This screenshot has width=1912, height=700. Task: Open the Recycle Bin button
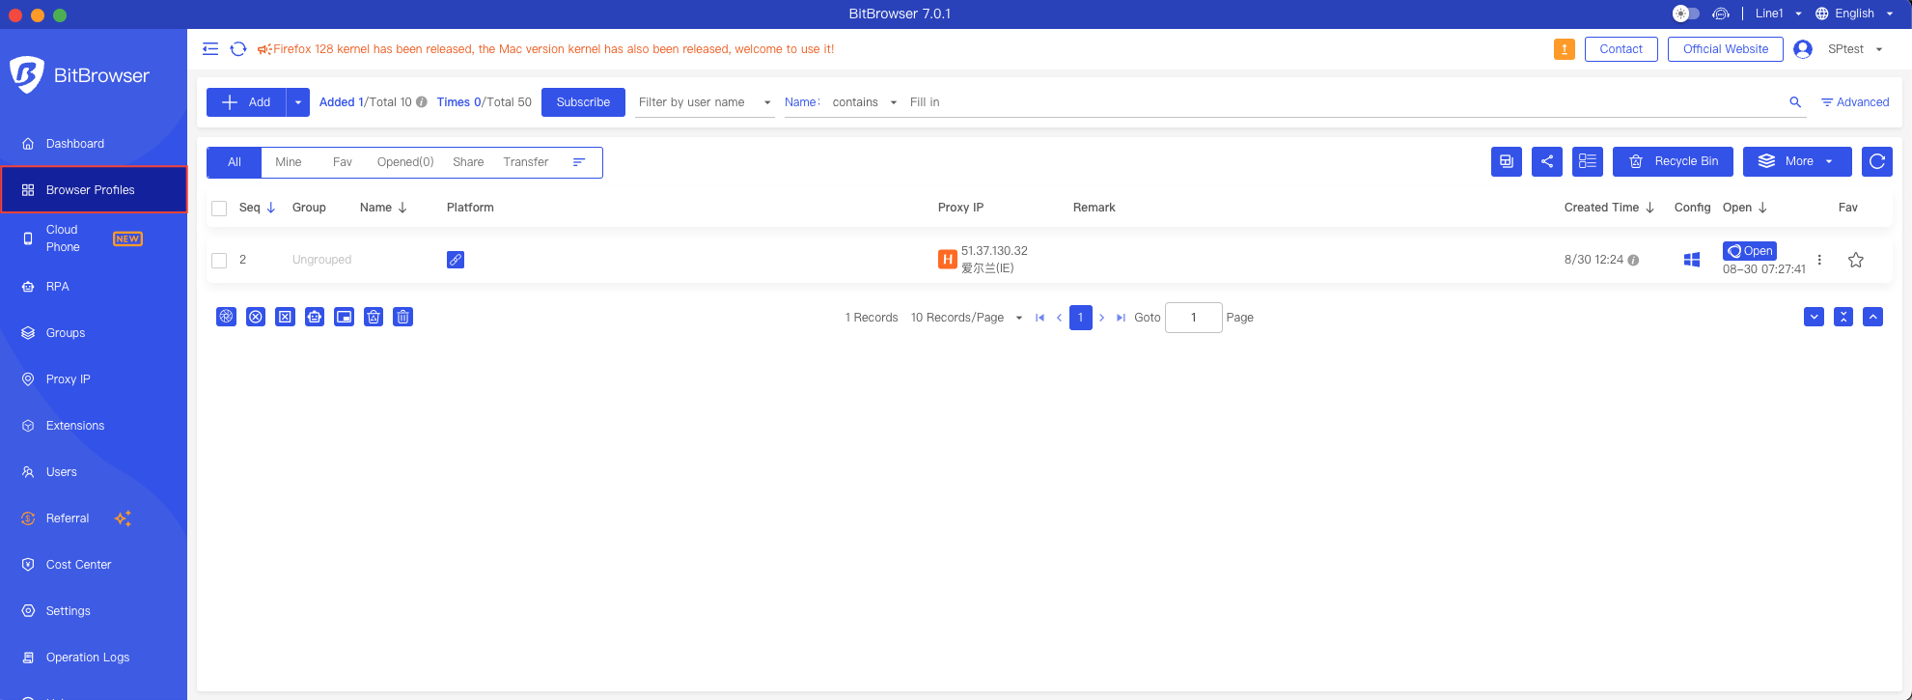1674,161
